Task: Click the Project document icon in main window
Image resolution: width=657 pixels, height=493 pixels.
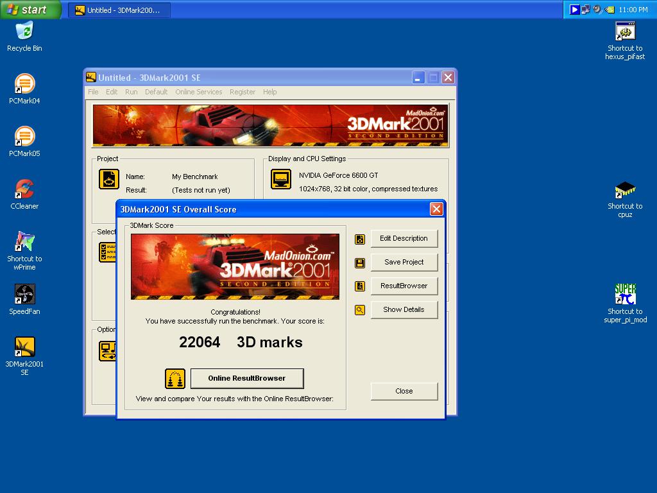Action: click(109, 179)
